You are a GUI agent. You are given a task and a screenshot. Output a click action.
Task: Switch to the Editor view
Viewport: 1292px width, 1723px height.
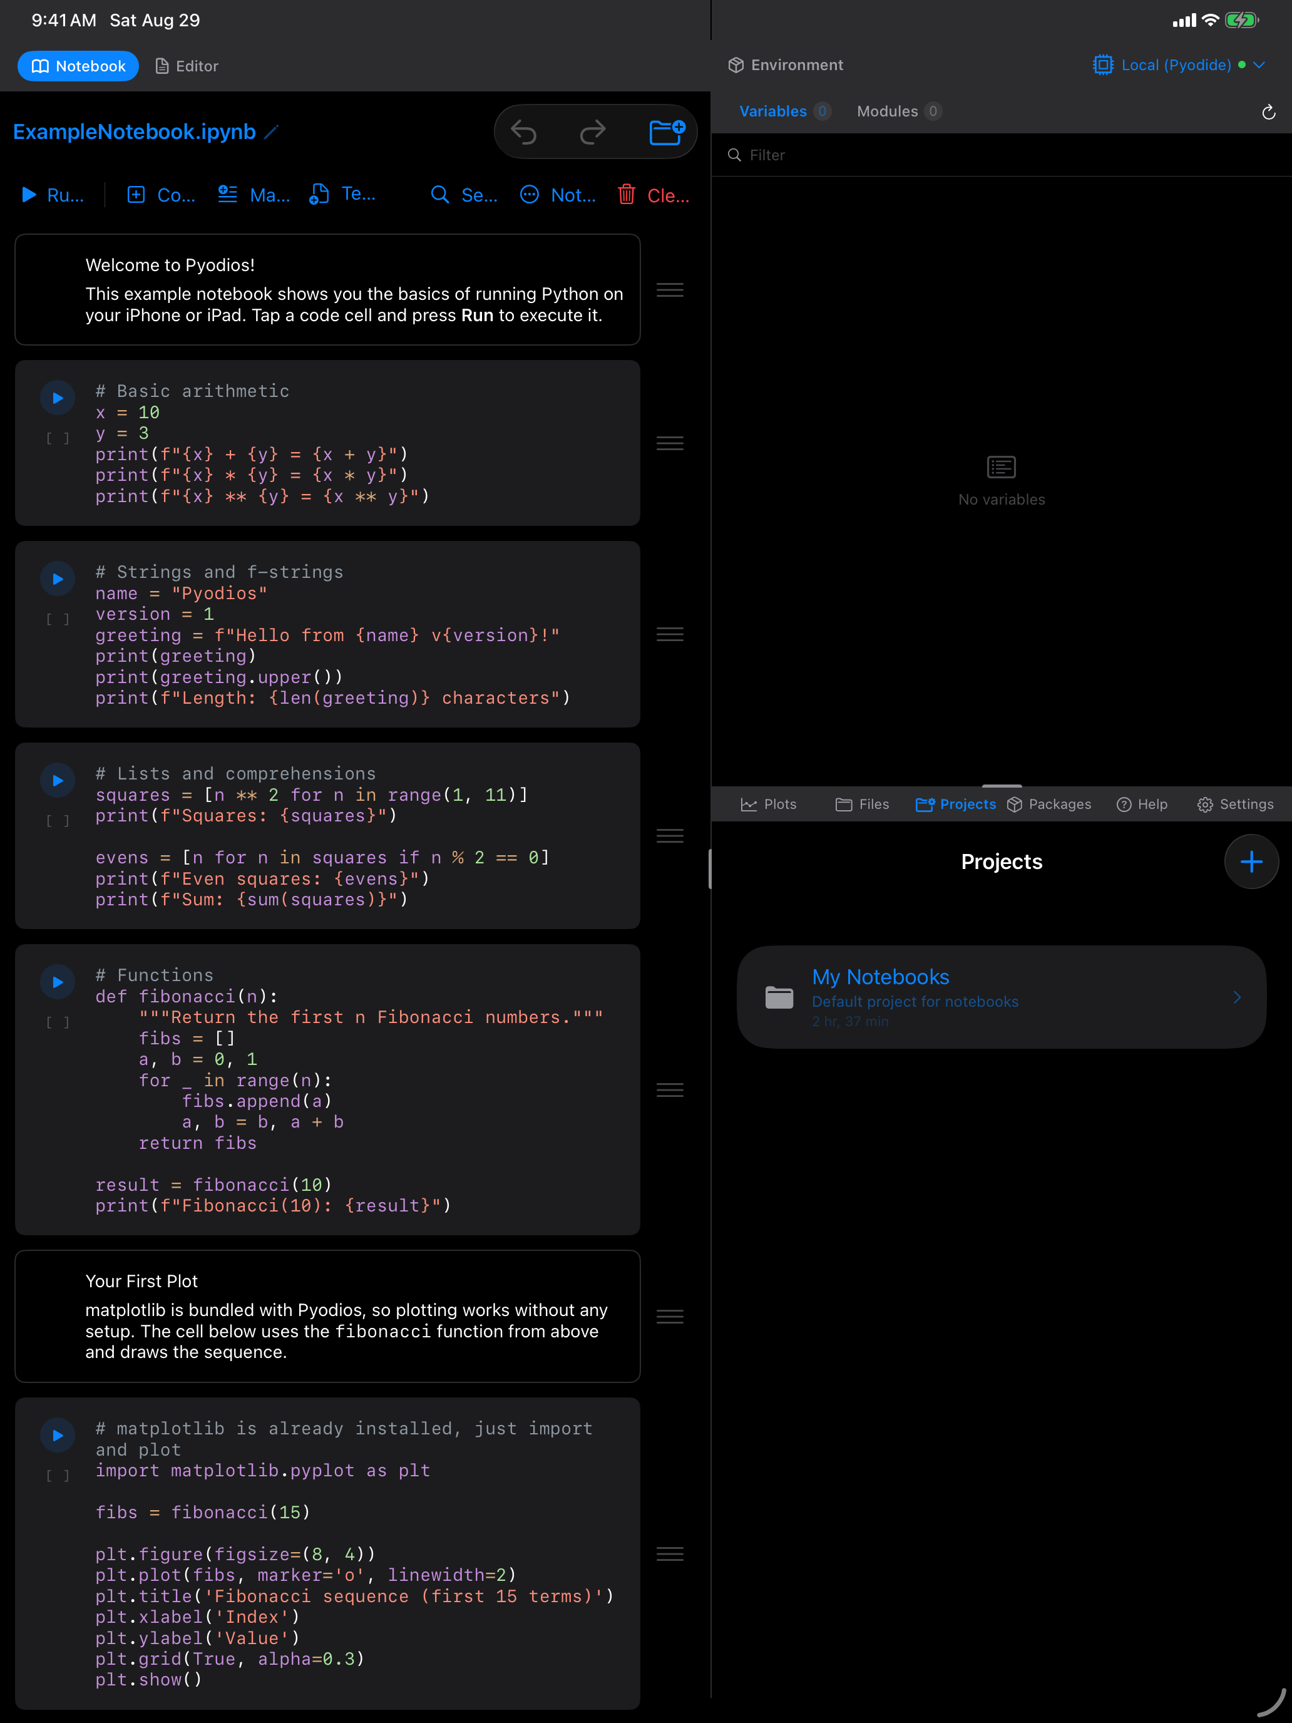tap(187, 66)
